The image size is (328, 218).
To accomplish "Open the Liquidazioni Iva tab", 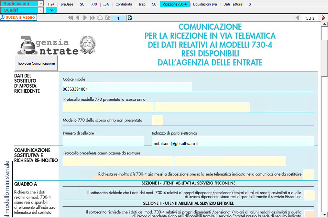I will pos(205,4).
